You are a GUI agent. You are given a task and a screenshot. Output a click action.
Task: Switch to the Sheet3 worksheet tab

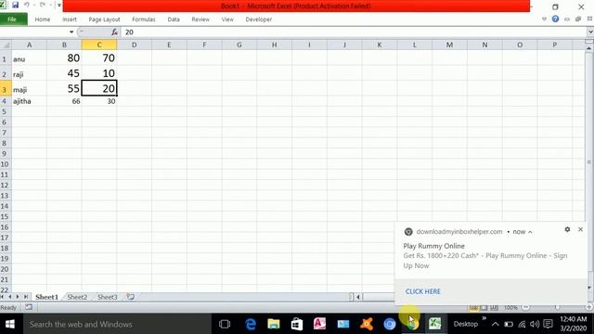point(108,297)
